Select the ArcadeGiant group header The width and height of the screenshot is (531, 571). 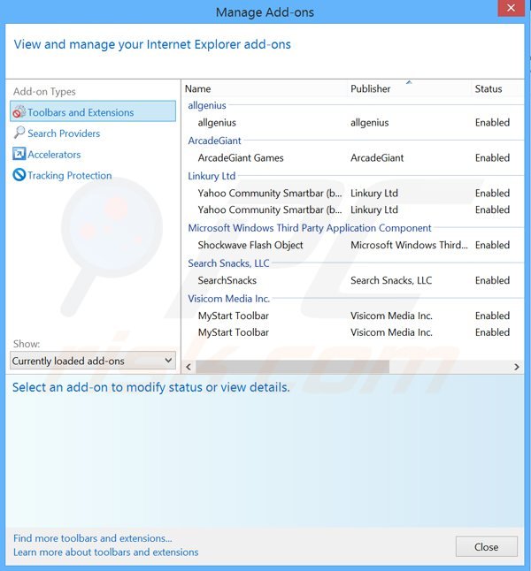214,141
